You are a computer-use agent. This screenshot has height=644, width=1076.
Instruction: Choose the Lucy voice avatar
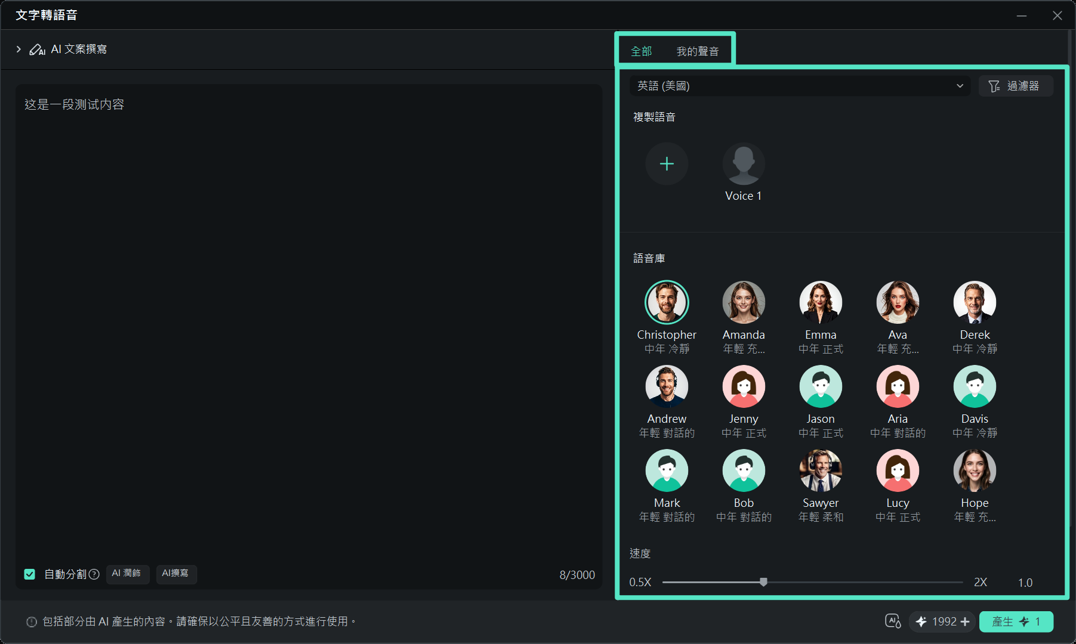898,470
